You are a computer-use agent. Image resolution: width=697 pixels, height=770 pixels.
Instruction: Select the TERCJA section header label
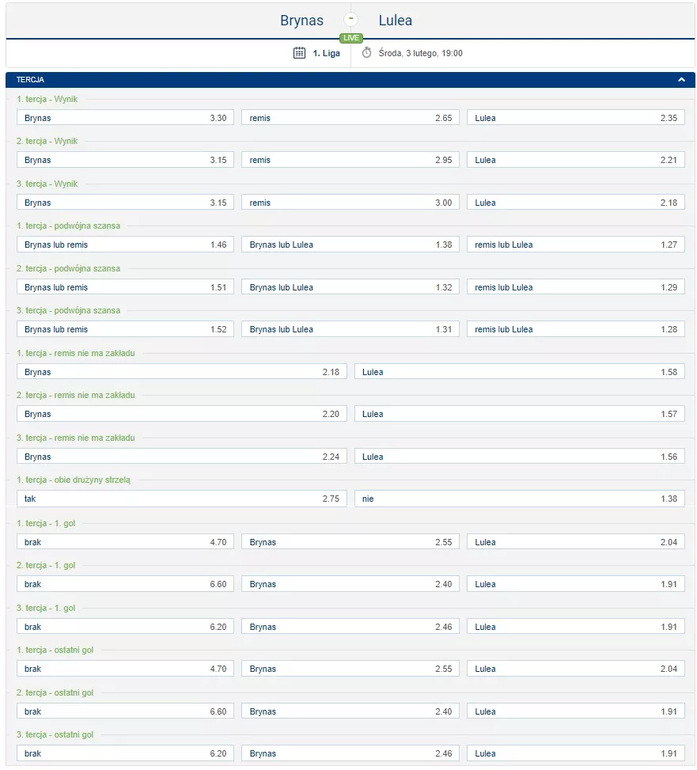[30, 80]
